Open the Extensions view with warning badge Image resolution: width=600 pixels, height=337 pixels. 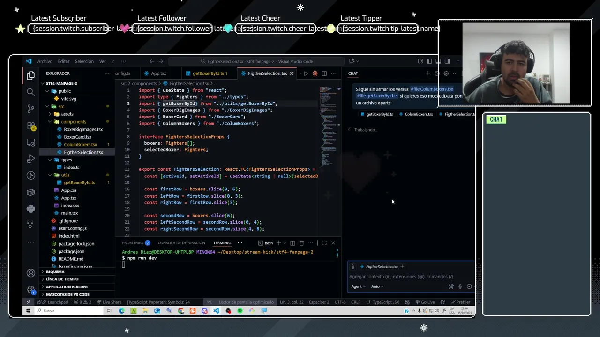(31, 125)
